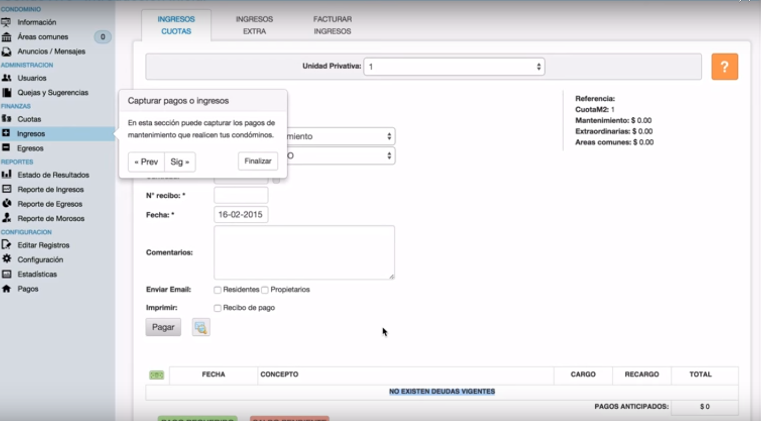Toggle the Recibo de pago checkbox
Screen dimensions: 761x421
click(x=217, y=308)
